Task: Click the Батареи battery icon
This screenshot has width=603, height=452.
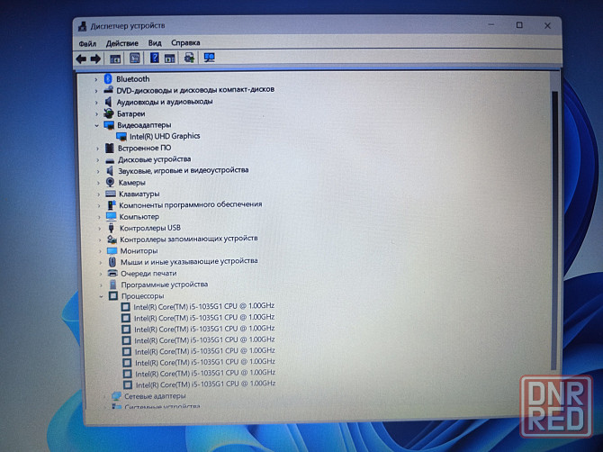Action: [109, 113]
